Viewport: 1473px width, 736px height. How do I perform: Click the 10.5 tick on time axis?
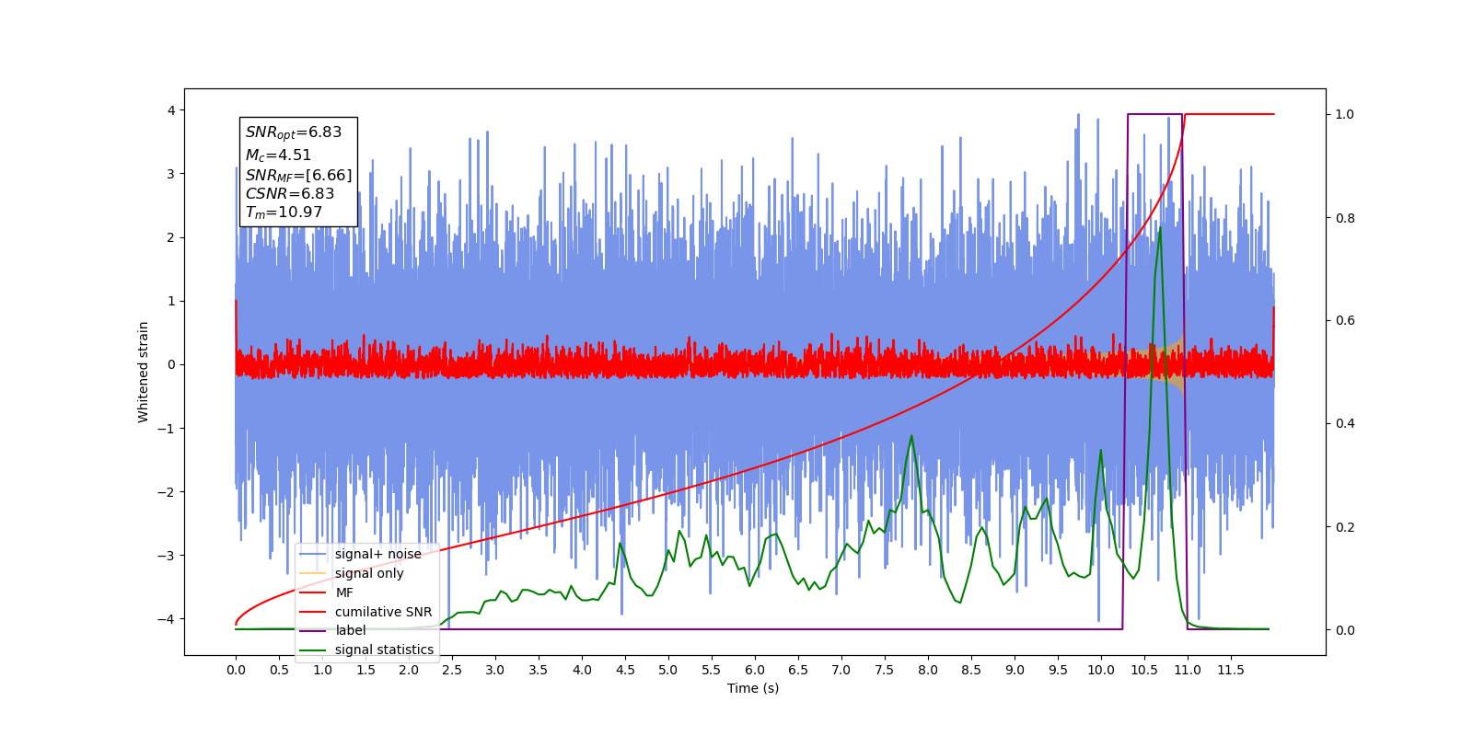click(1144, 670)
